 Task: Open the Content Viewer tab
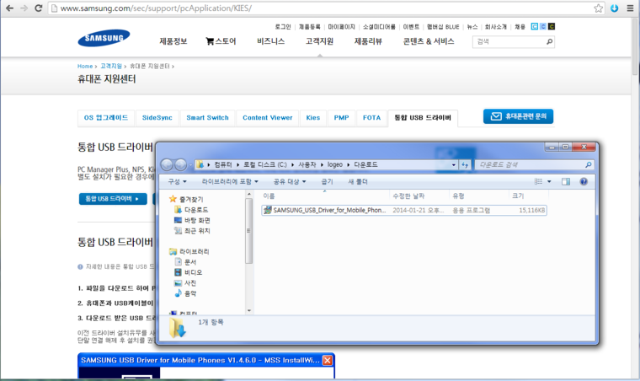coord(267,118)
